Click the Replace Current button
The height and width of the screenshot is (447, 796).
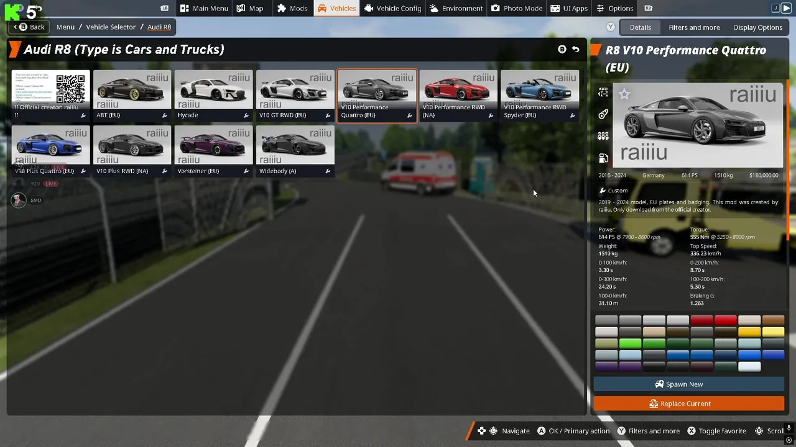[689, 404]
